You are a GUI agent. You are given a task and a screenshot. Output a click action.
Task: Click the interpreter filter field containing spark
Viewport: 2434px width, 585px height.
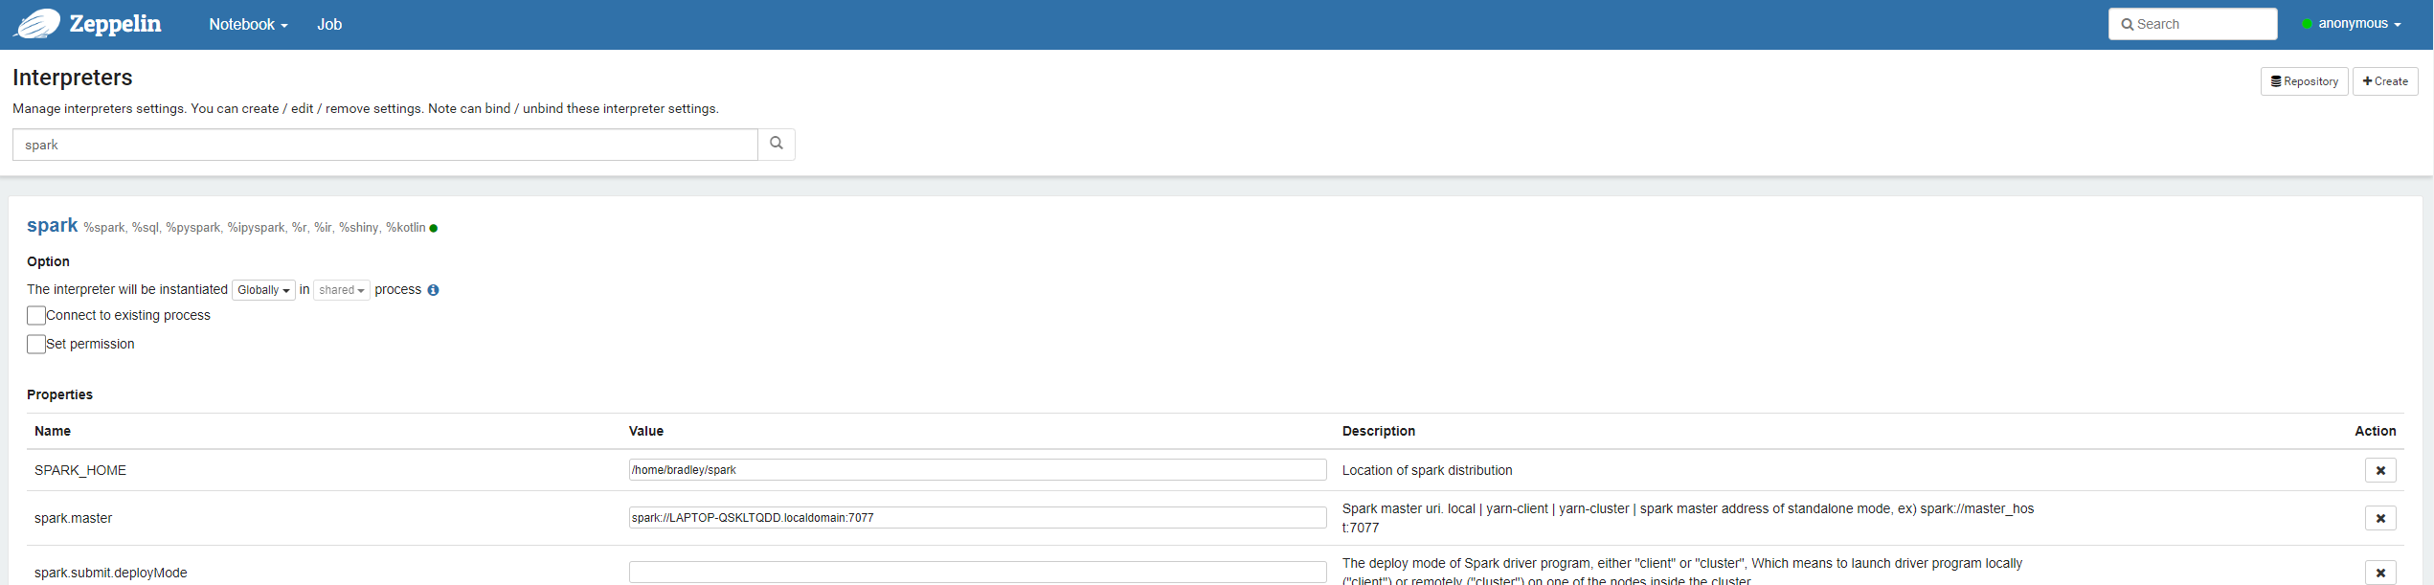(x=385, y=145)
